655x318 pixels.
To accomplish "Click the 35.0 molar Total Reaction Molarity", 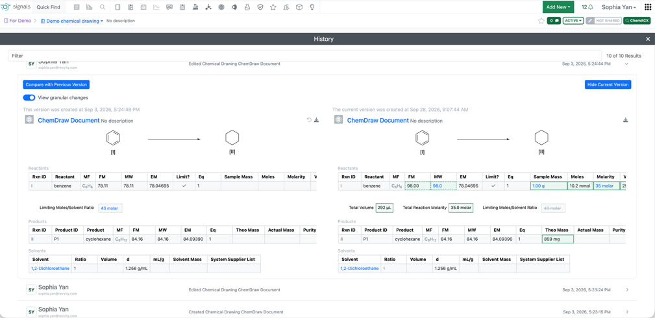I will [x=461, y=208].
